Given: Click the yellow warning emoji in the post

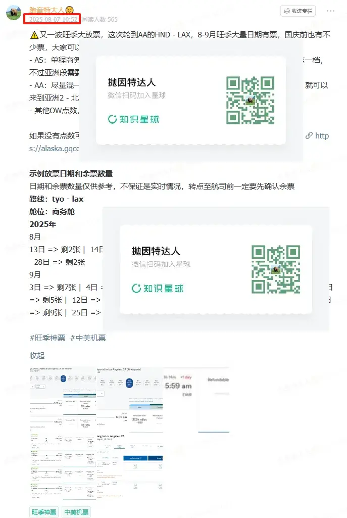Looking at the screenshot, I should [x=34, y=35].
